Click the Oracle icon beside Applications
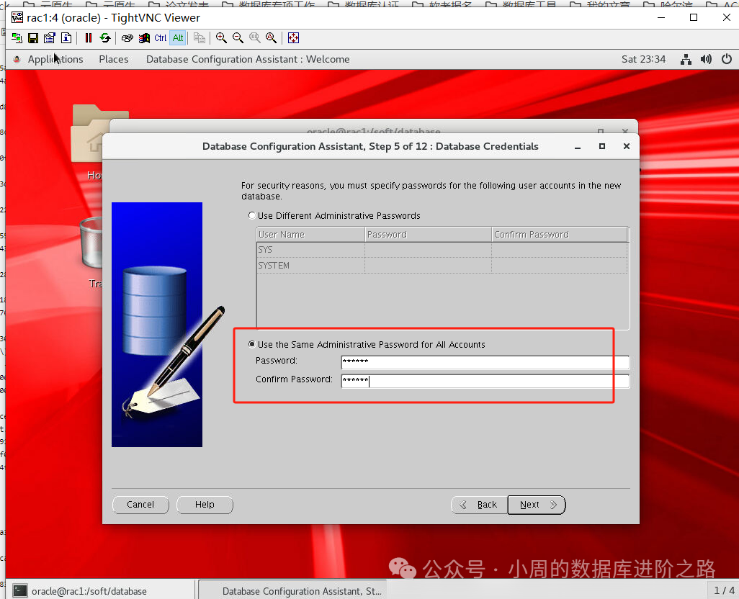 point(17,59)
